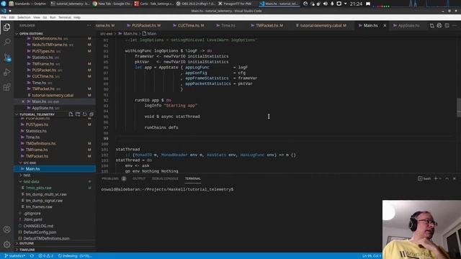Open tm_dump_signal.raw in test-data folder

44,201
